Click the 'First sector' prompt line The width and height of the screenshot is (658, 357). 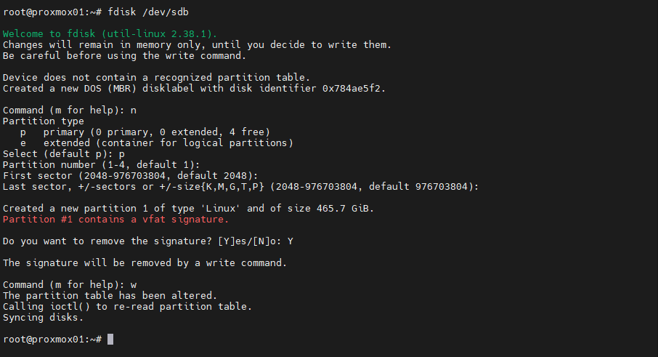pyautogui.click(x=130, y=176)
